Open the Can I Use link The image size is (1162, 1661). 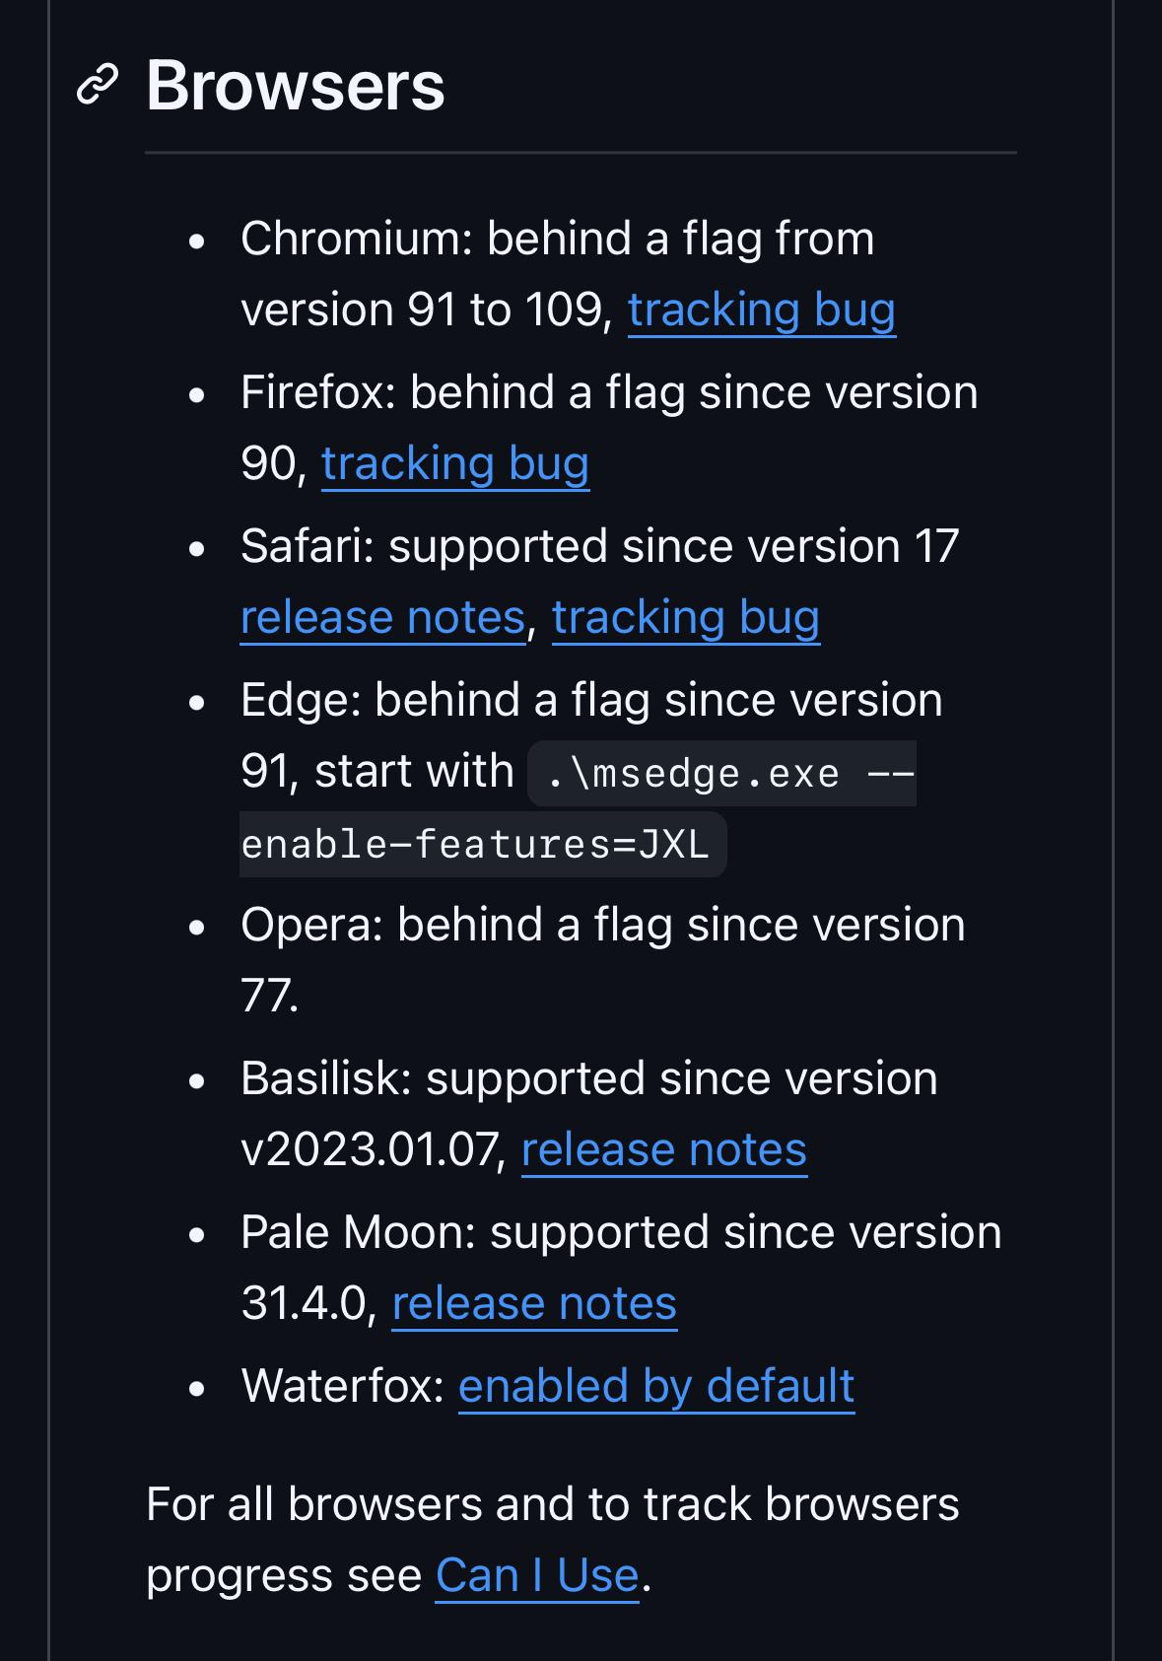[x=537, y=1575]
